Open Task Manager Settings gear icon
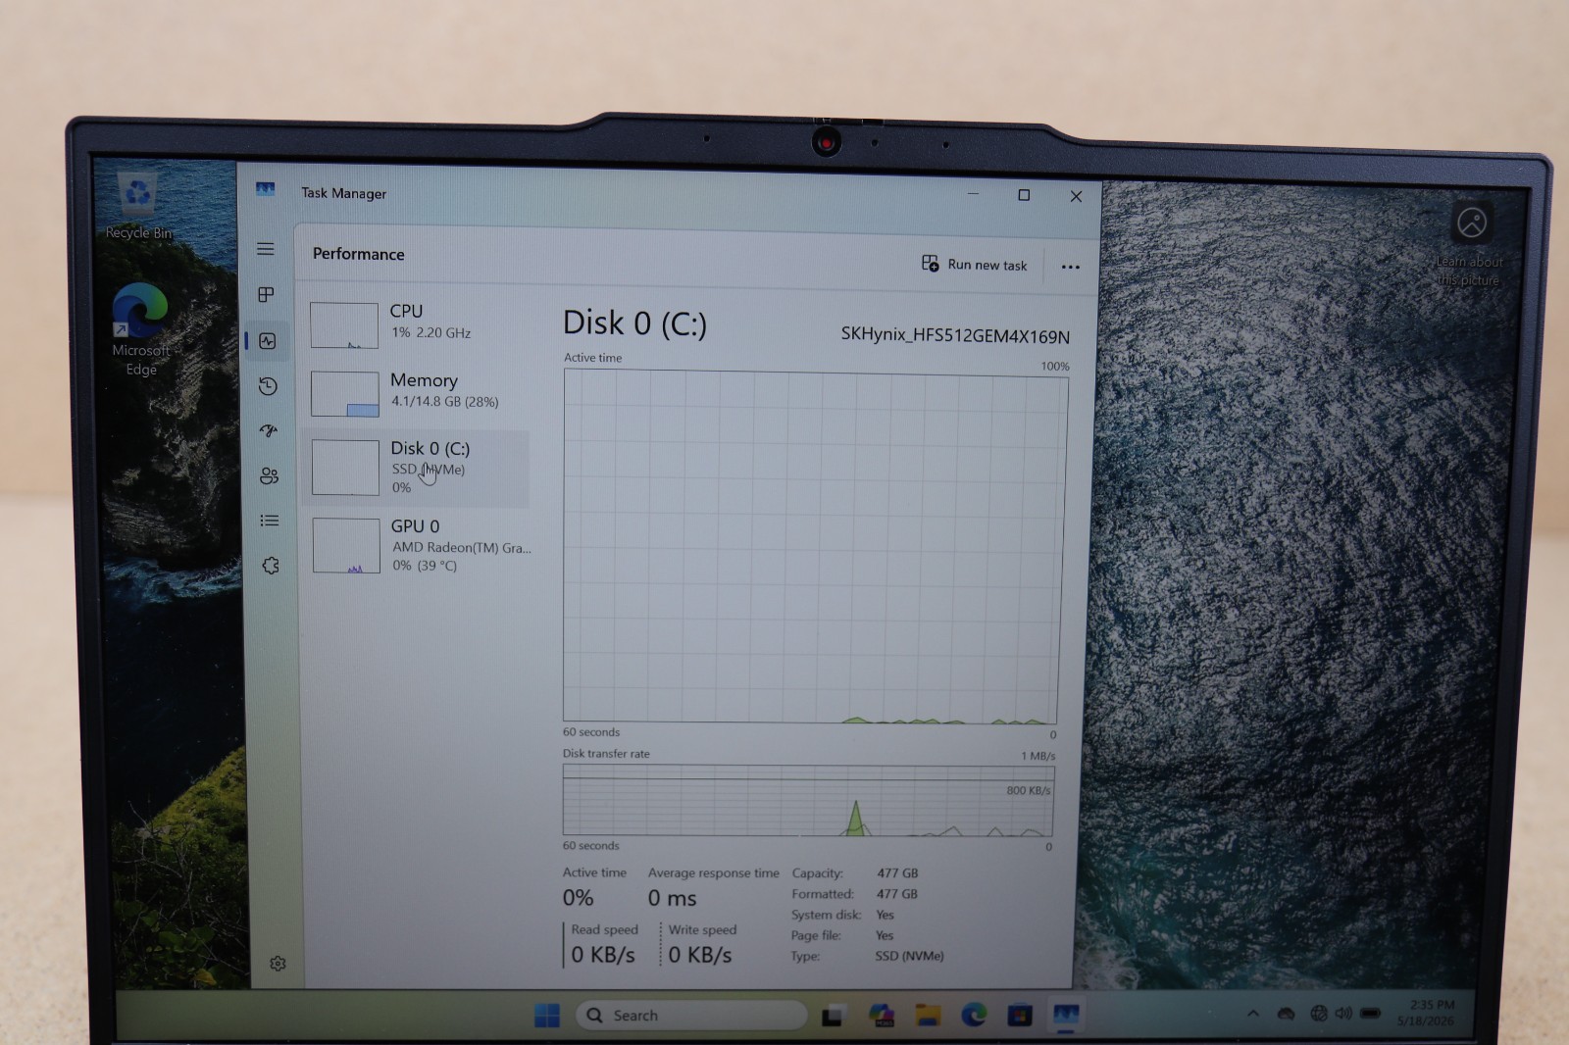 click(278, 964)
